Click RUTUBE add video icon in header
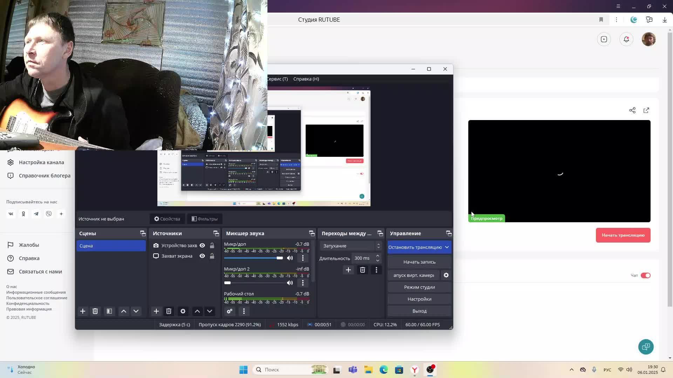Viewport: 673px width, 378px height. [x=604, y=39]
